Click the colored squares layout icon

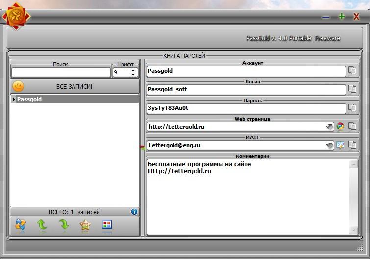point(107,224)
